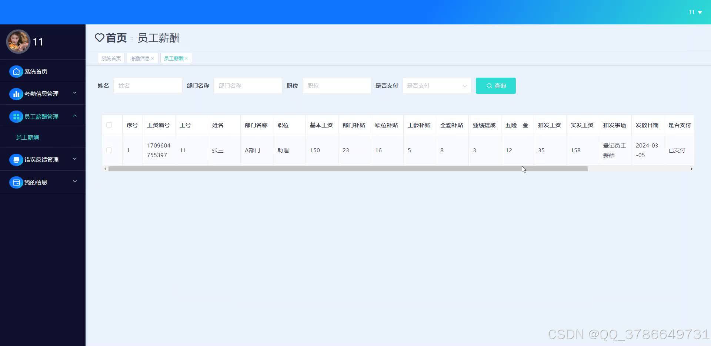Click the heart icon beside 首页
The width and height of the screenshot is (711, 346).
[x=99, y=38]
